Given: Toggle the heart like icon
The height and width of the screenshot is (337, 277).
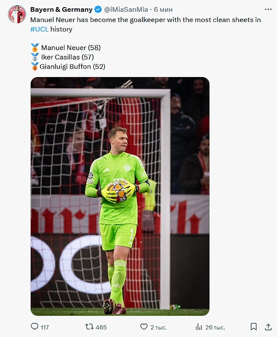Looking at the screenshot, I should tap(144, 327).
